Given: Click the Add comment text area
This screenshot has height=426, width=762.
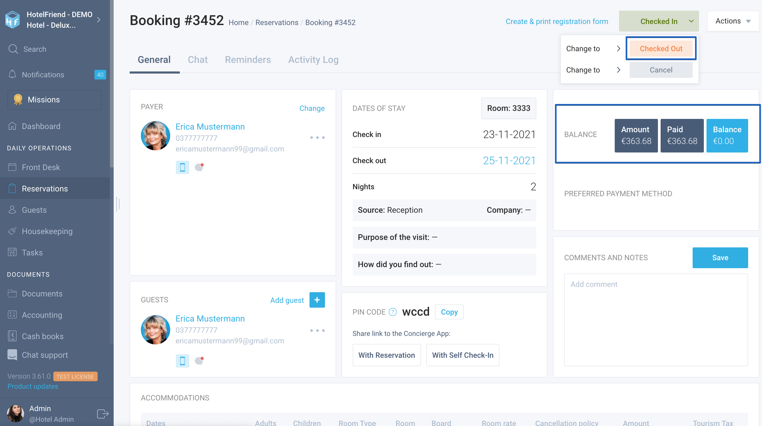Looking at the screenshot, I should [656, 320].
